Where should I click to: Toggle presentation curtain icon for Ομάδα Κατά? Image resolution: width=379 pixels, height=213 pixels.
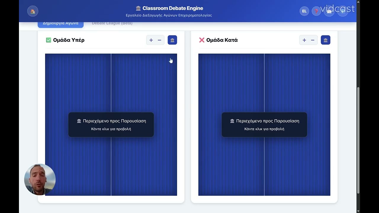325,40
